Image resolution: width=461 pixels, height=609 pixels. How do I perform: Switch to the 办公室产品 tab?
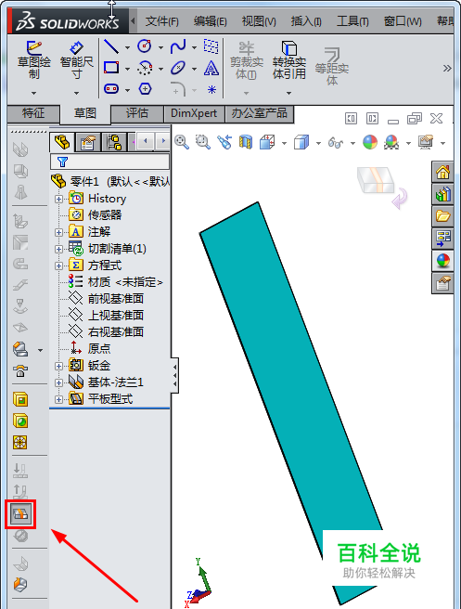(x=259, y=113)
